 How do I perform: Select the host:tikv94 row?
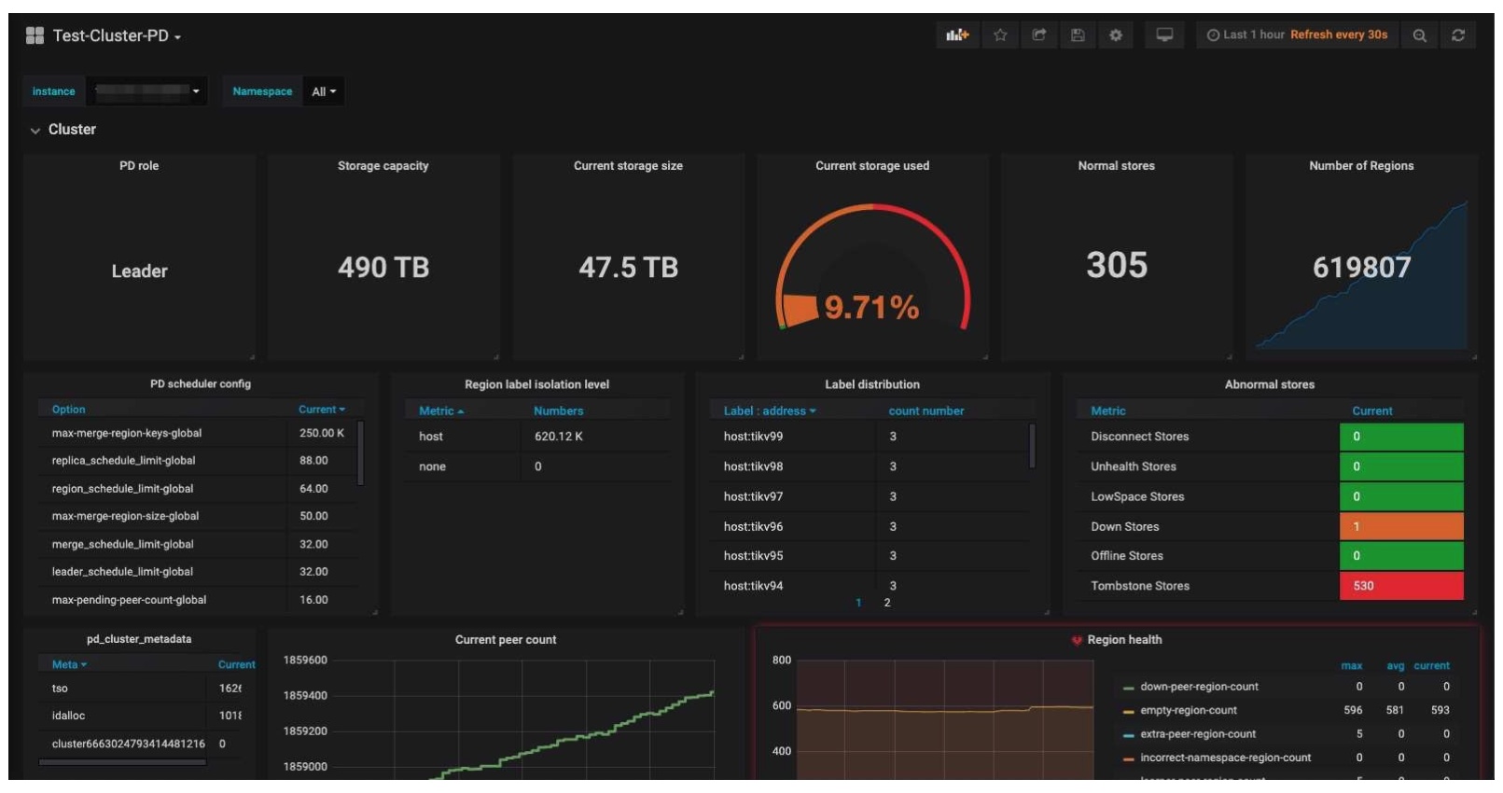pos(877,586)
